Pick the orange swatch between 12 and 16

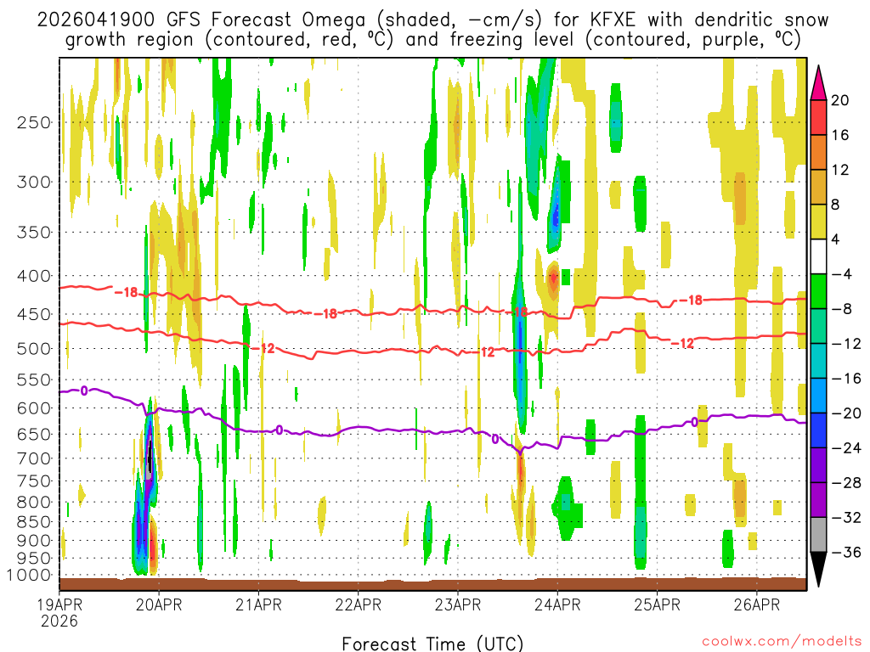820,152
